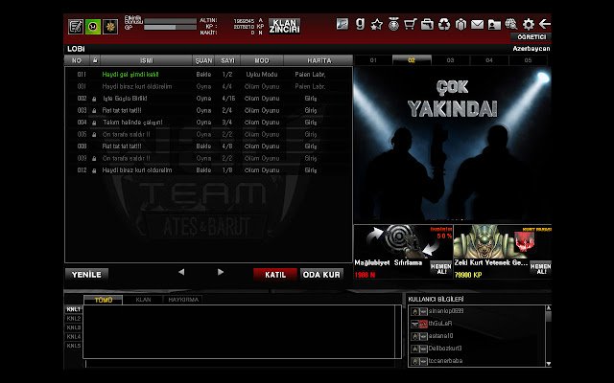Click the globe search icon
This screenshot has width=614, height=383.
tap(511, 24)
